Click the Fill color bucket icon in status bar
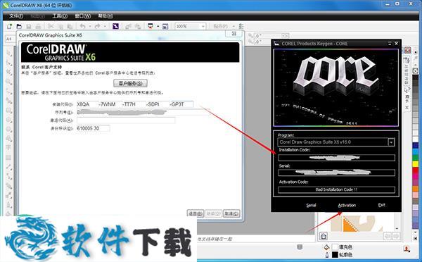This screenshot has width=422, height=262. [x=327, y=247]
